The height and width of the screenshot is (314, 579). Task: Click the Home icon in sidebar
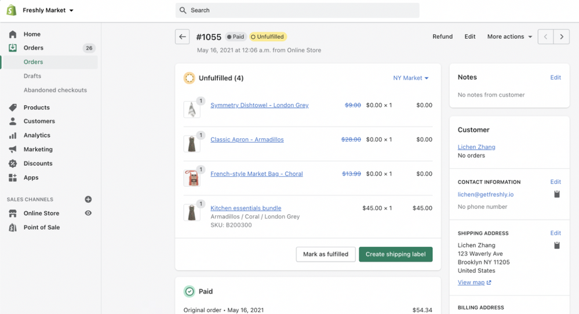pyautogui.click(x=13, y=34)
